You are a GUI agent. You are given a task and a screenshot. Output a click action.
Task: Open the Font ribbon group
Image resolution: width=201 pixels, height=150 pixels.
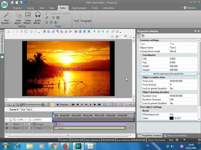tap(76, 21)
